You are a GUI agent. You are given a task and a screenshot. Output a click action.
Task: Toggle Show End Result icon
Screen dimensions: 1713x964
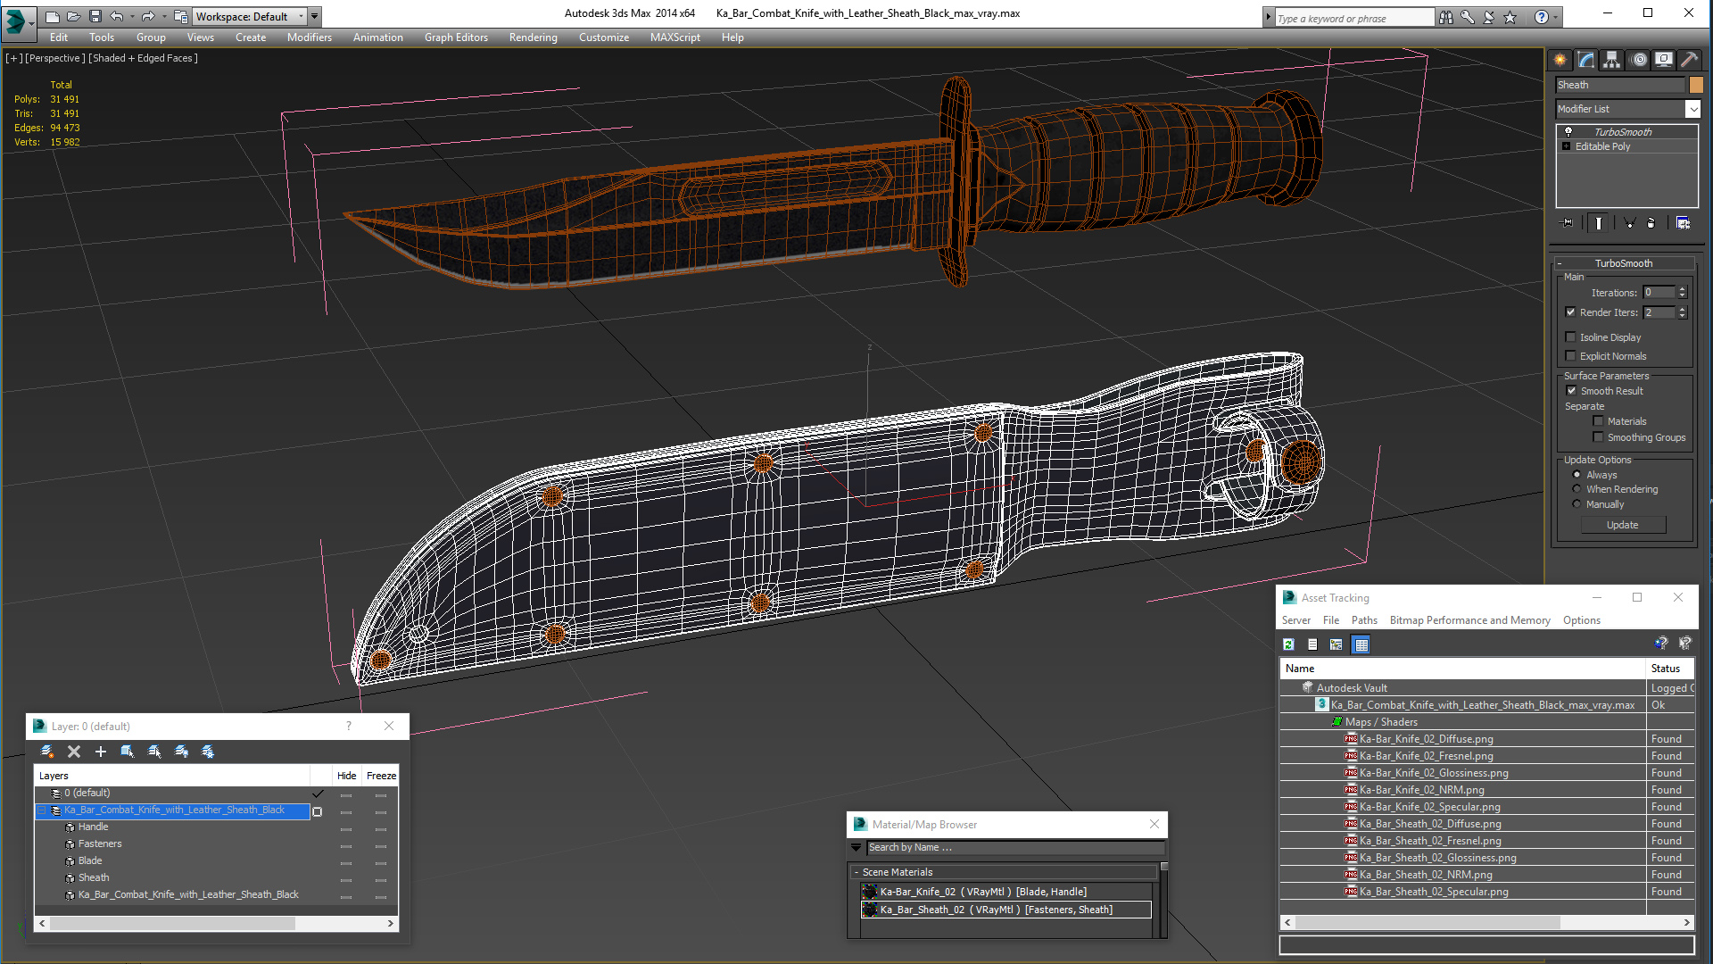click(x=1599, y=223)
